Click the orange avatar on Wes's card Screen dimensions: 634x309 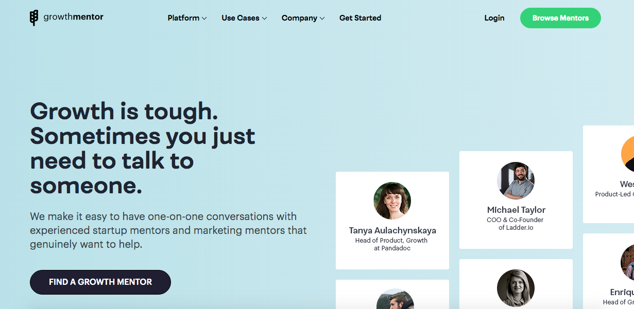[x=627, y=154]
